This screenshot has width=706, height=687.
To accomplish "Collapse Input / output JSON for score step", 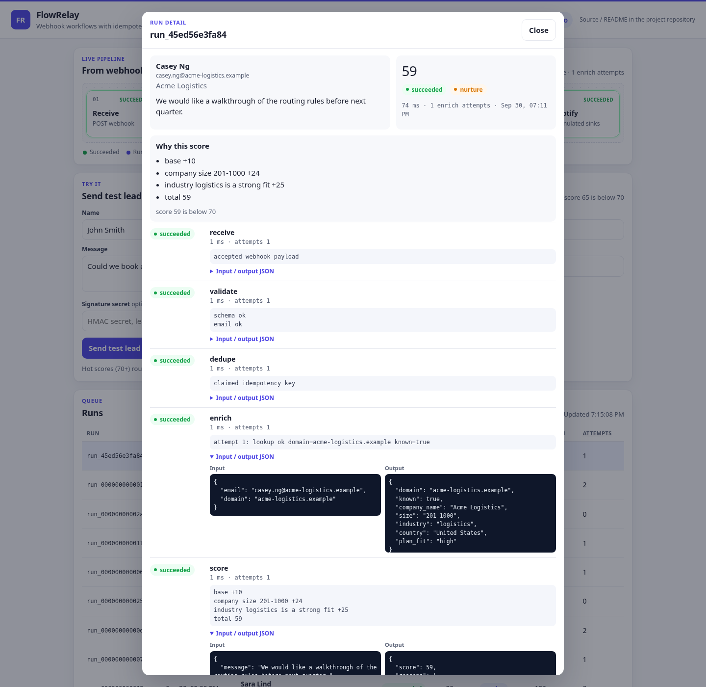I will point(242,634).
